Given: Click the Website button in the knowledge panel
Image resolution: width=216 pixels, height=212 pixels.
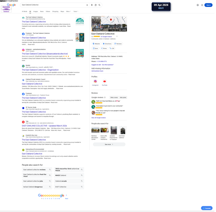Looking at the screenshot, I should 96,44.
